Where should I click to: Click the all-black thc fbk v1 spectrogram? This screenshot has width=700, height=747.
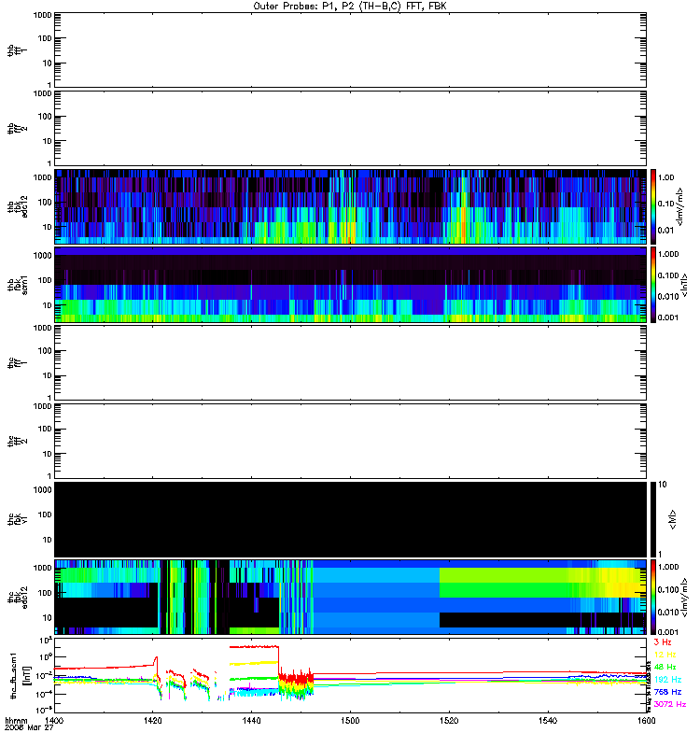coord(350,519)
